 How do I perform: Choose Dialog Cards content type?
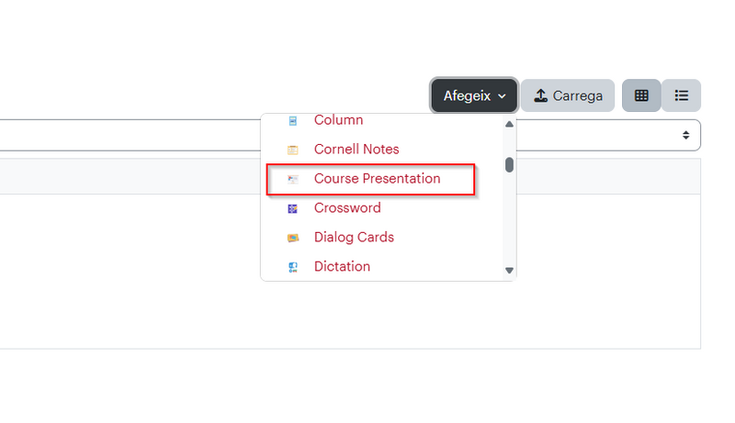click(354, 238)
